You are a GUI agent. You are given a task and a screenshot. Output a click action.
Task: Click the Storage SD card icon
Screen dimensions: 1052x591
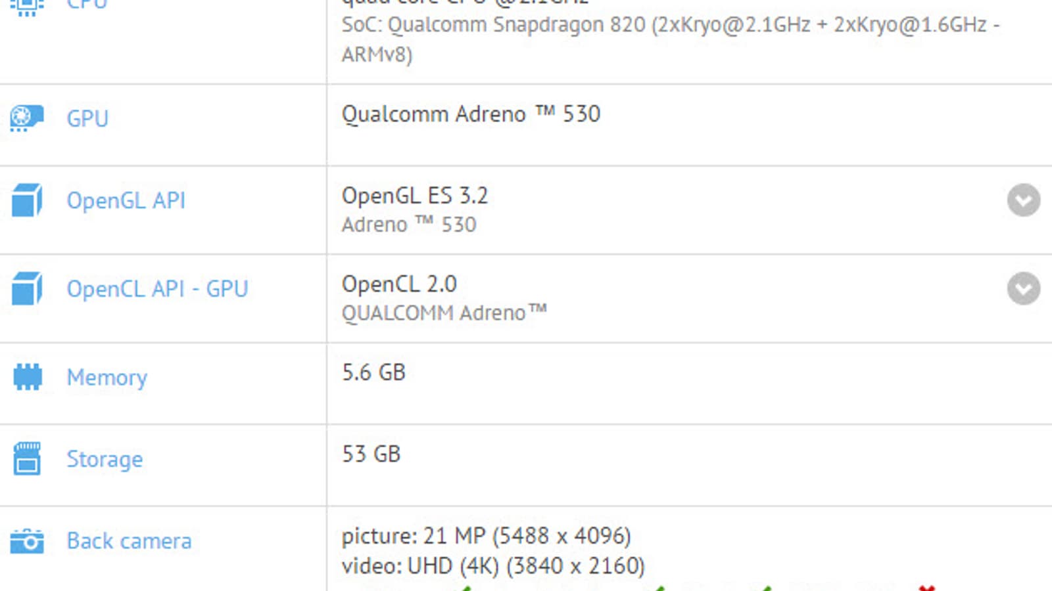(27, 458)
